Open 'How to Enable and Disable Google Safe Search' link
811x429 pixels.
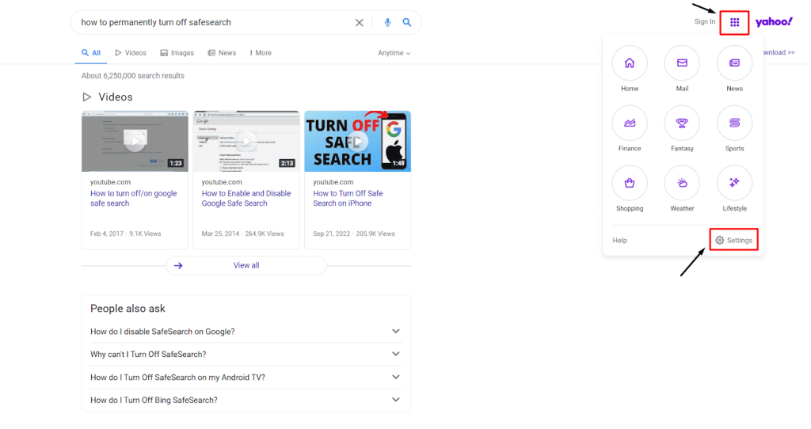pos(246,199)
